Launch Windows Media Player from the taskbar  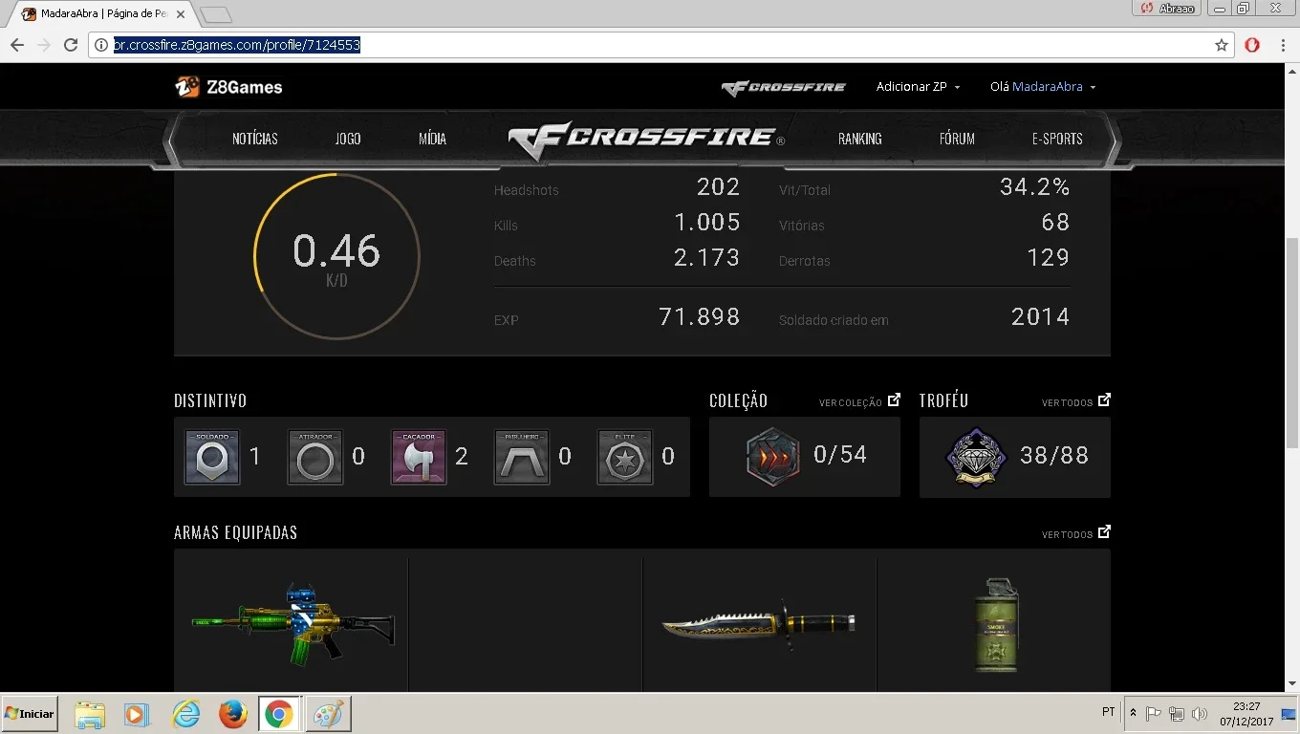point(138,714)
